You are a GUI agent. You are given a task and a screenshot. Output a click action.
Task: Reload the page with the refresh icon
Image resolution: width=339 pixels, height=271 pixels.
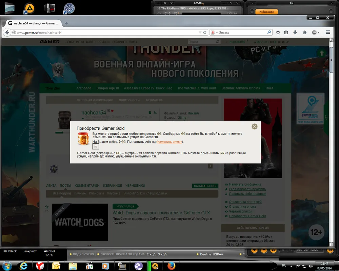pyautogui.click(x=205, y=33)
